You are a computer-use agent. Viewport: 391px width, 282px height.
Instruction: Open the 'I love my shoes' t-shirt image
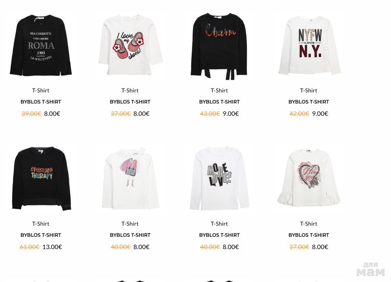click(x=131, y=45)
